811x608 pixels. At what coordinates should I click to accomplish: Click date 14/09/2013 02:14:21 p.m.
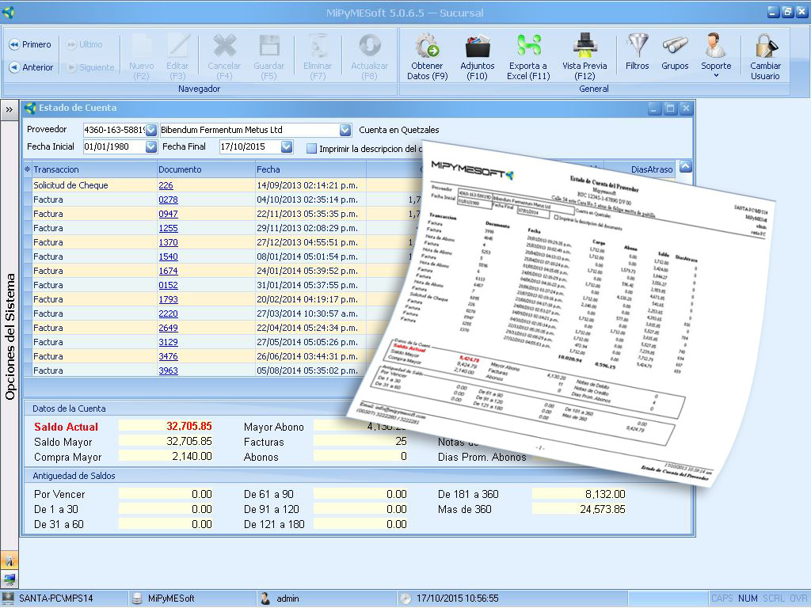click(307, 185)
